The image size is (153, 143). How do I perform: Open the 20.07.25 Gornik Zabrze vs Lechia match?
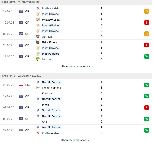(76, 85)
